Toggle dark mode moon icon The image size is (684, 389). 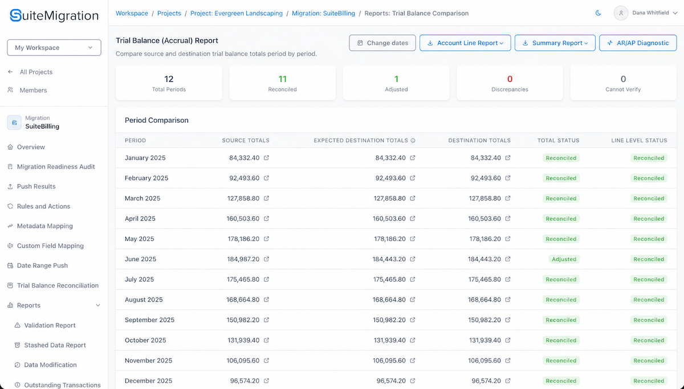[598, 13]
